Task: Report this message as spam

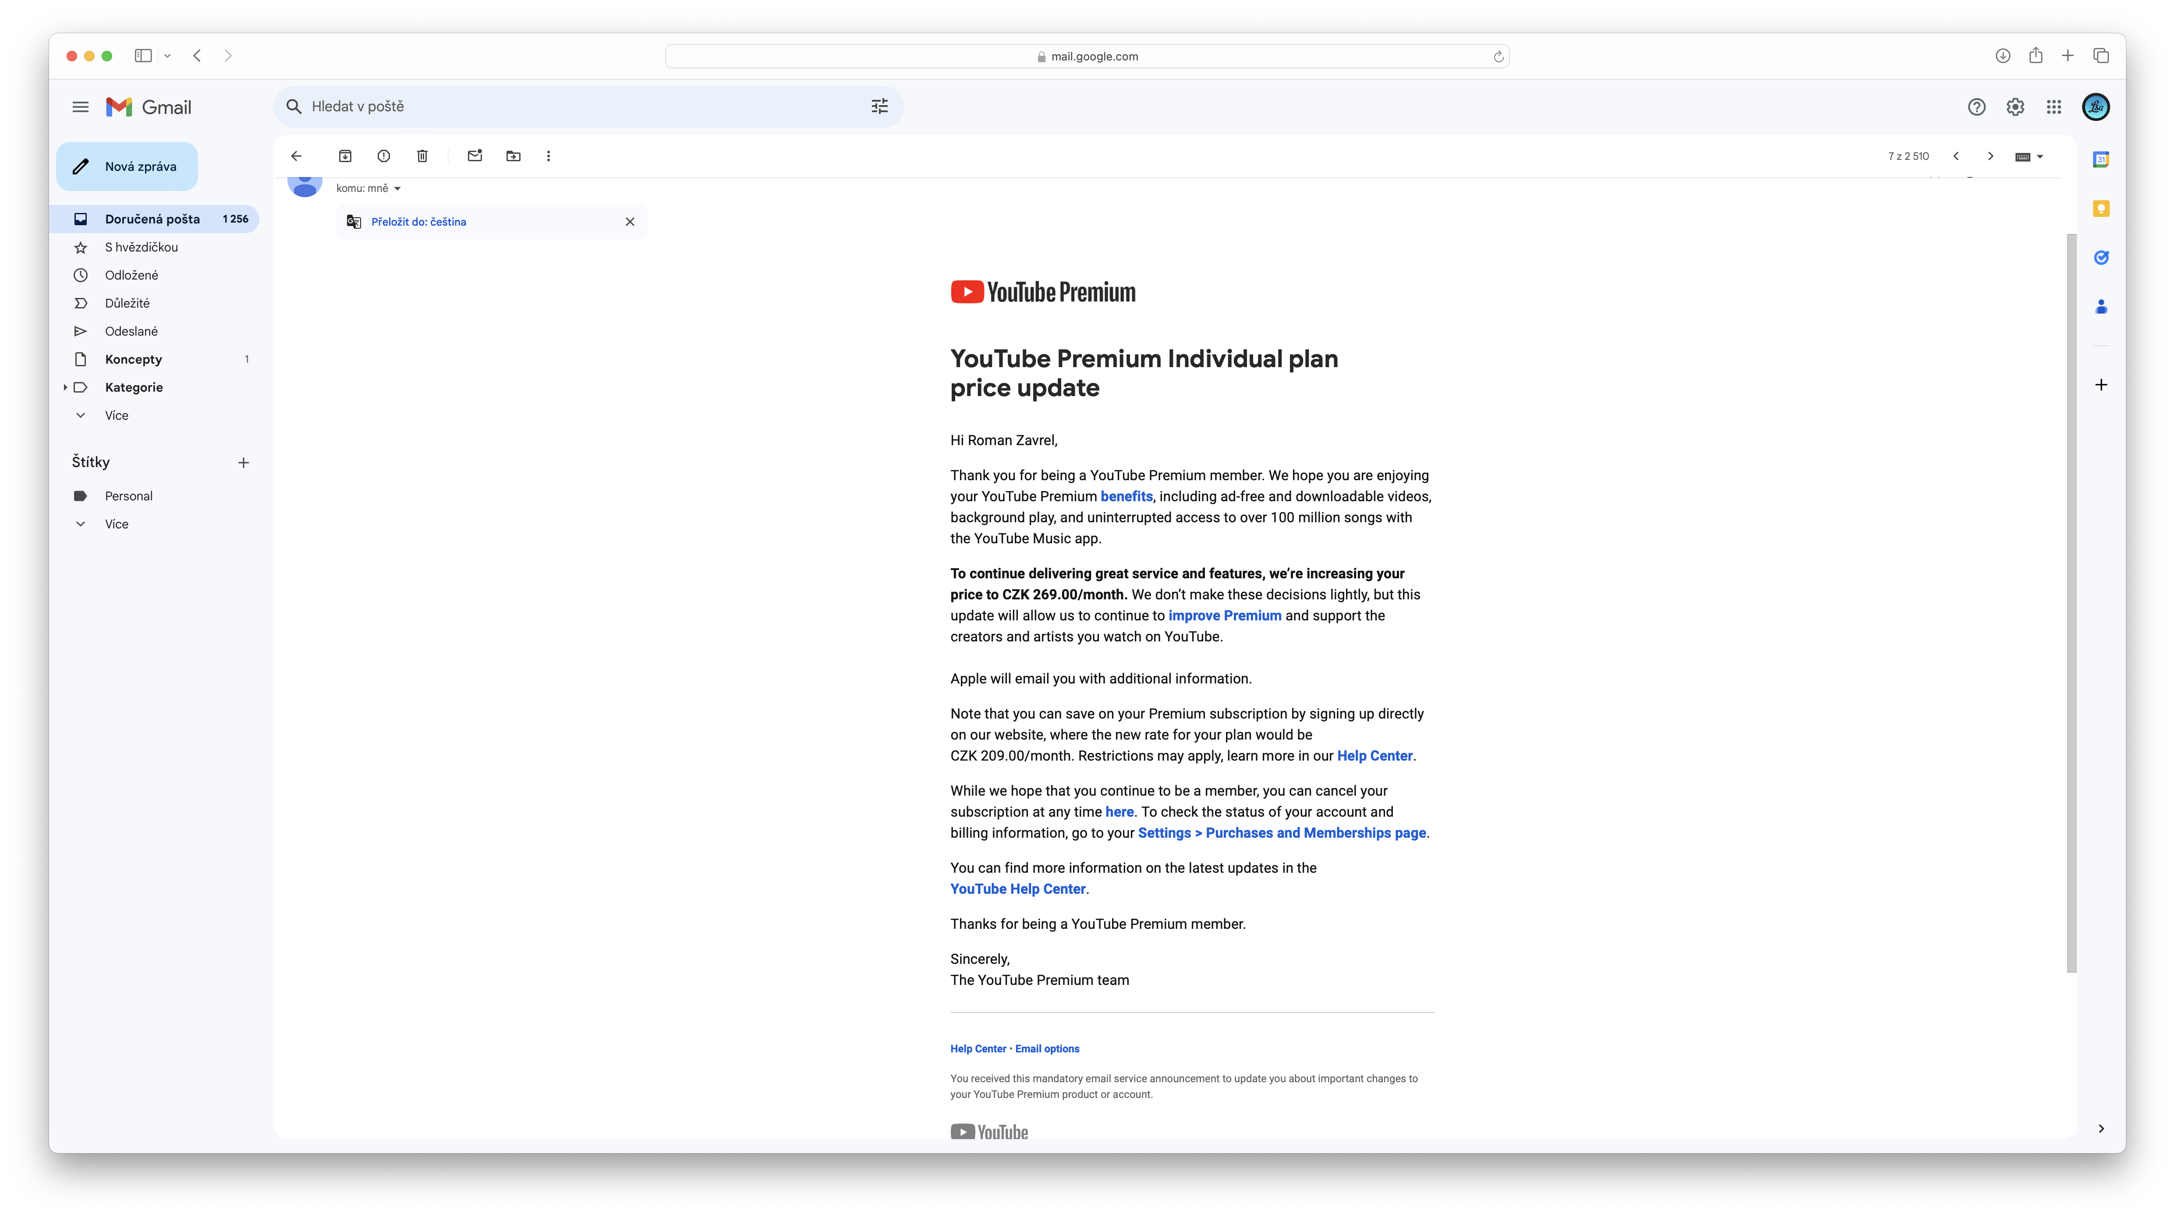Action: click(x=383, y=156)
